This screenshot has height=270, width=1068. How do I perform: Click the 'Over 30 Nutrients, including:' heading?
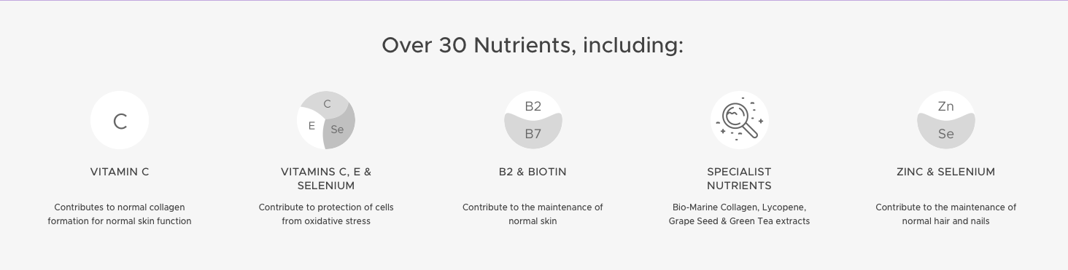(533, 45)
